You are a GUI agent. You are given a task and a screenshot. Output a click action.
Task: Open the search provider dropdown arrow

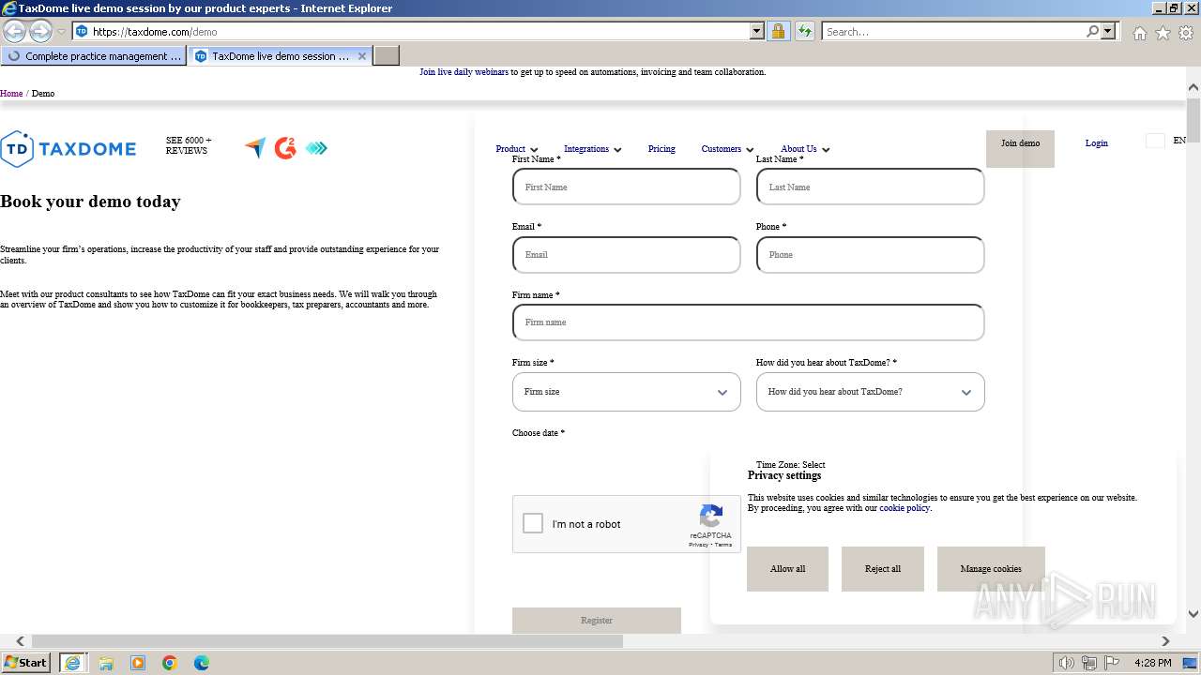coord(1108,31)
